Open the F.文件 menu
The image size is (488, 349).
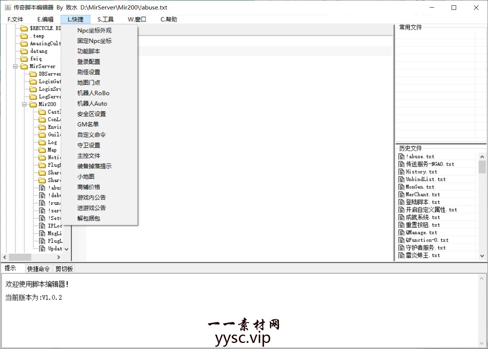click(x=15, y=19)
